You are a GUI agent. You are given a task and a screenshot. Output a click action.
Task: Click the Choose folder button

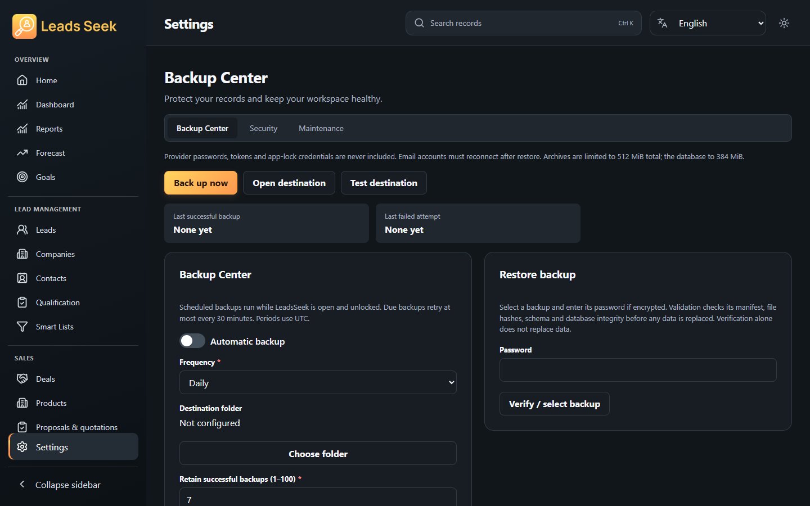coord(318,453)
